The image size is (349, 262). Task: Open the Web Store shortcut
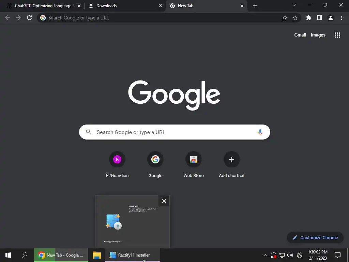pyautogui.click(x=194, y=164)
